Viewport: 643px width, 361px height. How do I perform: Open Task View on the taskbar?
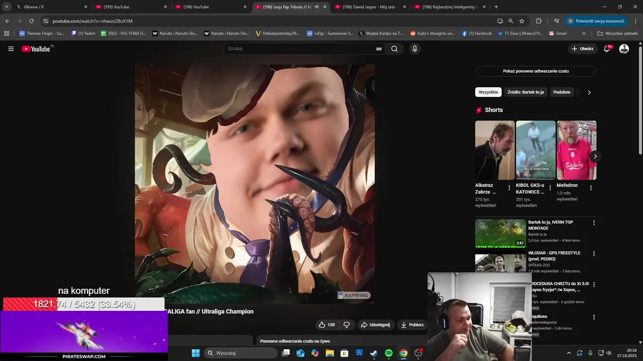(x=286, y=353)
